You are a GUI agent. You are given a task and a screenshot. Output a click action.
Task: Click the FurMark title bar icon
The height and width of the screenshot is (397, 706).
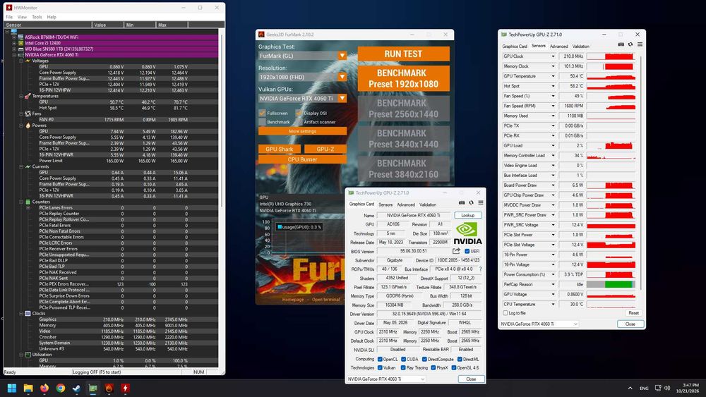[261, 34]
